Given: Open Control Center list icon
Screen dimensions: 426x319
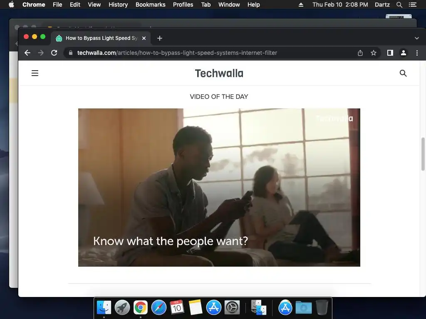Looking at the screenshot, I should 413,5.
